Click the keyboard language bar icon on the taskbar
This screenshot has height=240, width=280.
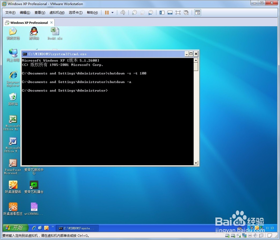[240, 228]
